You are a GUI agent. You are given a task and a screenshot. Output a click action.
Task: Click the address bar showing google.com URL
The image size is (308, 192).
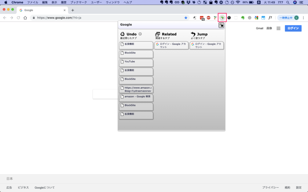pos(108,18)
